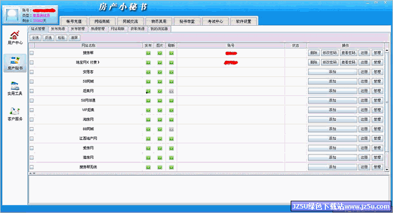Tick the 搜房帮无线 row checkbox
The width and height of the screenshot is (393, 213).
pyautogui.click(x=31, y=167)
